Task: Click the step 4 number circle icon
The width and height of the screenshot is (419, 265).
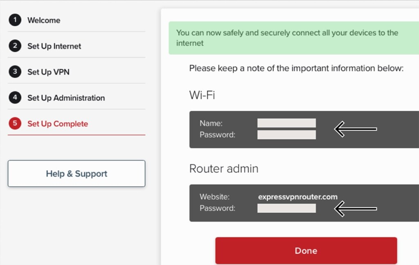Action: [15, 97]
